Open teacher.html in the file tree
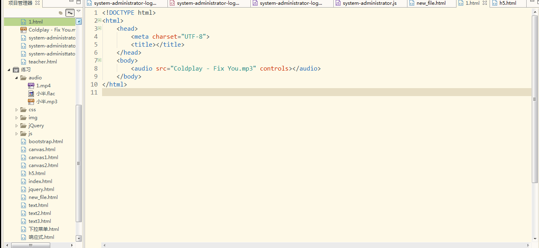The width and height of the screenshot is (539, 248). click(43, 62)
